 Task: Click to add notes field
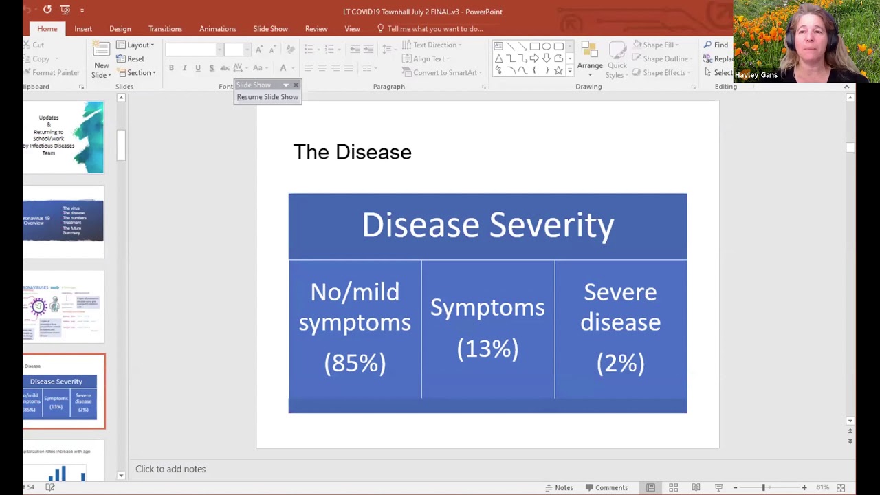tap(170, 469)
